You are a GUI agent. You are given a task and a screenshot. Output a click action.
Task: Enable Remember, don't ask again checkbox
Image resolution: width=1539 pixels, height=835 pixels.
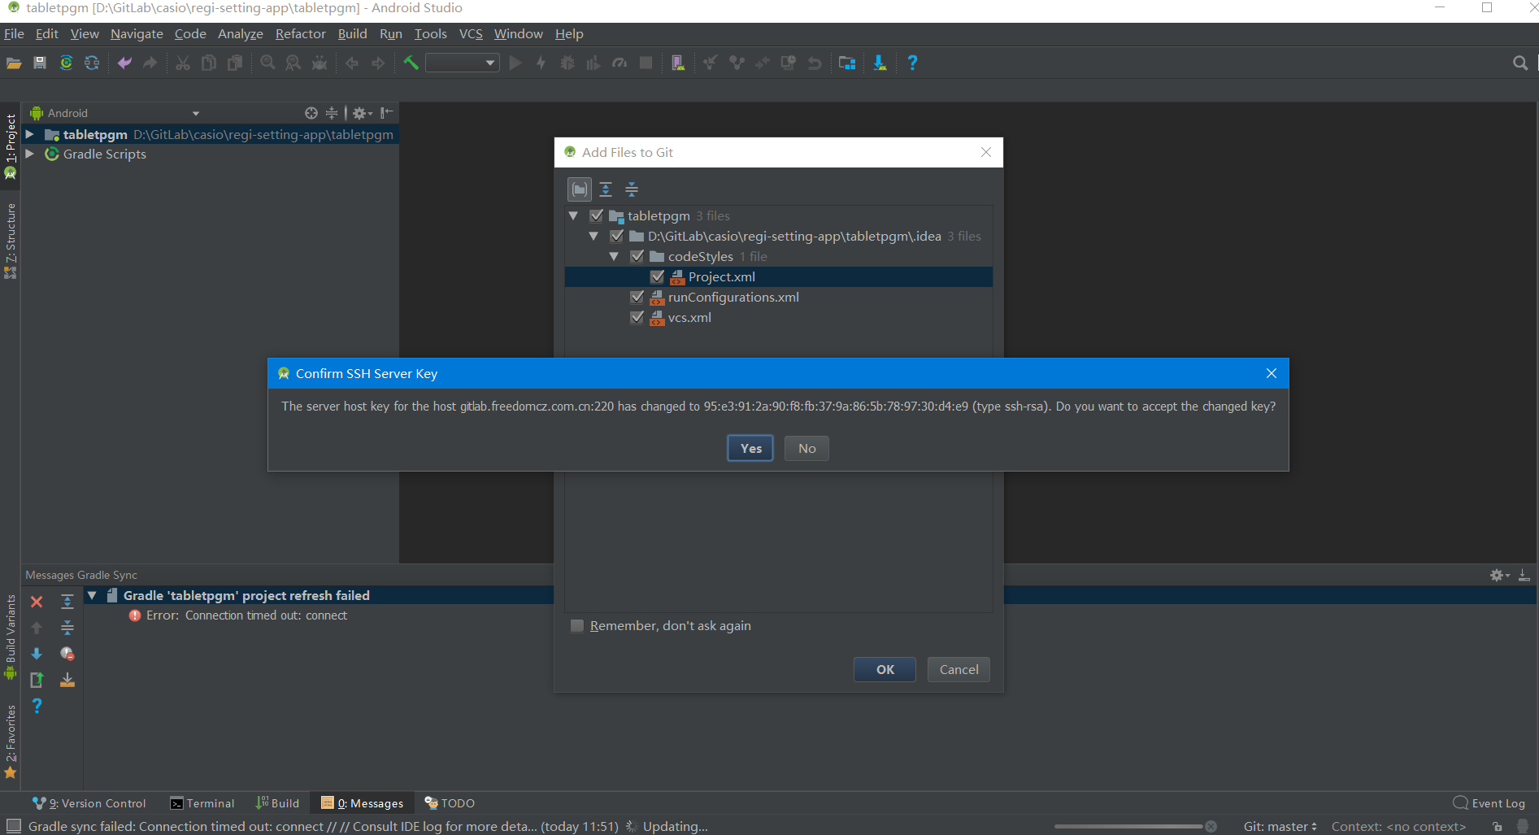(x=577, y=626)
